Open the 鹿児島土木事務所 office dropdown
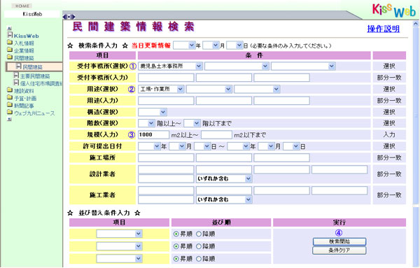This screenshot has width=420, height=268. tap(170, 66)
